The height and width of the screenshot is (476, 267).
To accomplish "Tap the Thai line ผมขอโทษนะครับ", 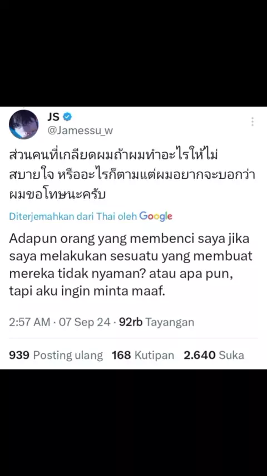I will pos(57,195).
